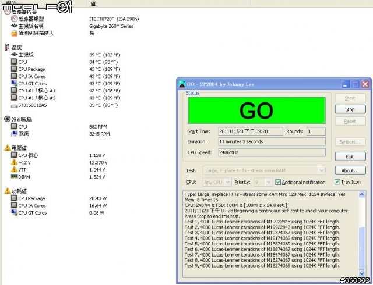Open the Sensors... dialog button
Screen dimensions: 373x285
click(x=350, y=142)
